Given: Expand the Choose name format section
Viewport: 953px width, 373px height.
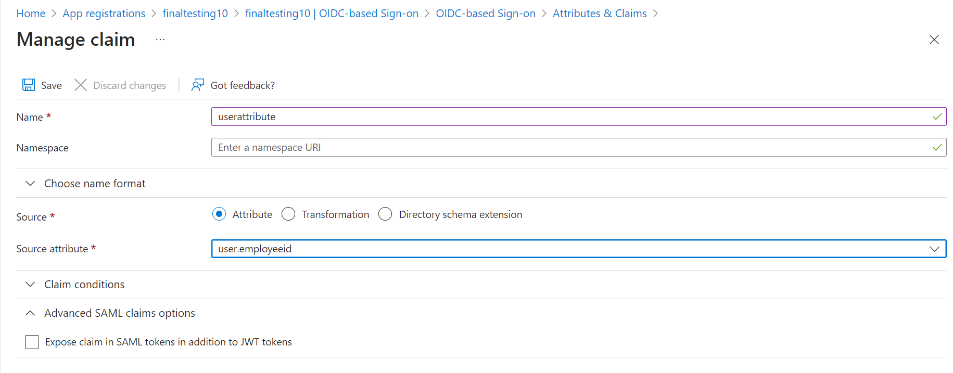Looking at the screenshot, I should (30, 183).
